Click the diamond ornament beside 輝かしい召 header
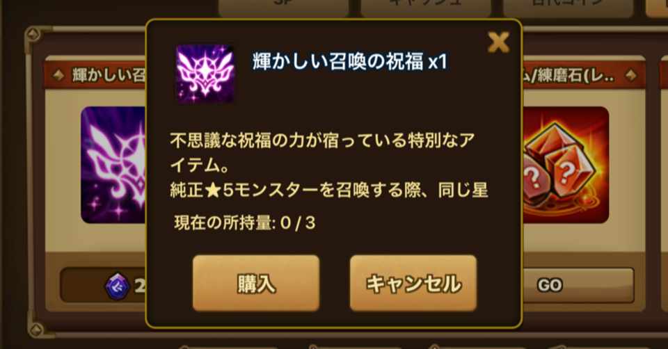 [x=58, y=76]
